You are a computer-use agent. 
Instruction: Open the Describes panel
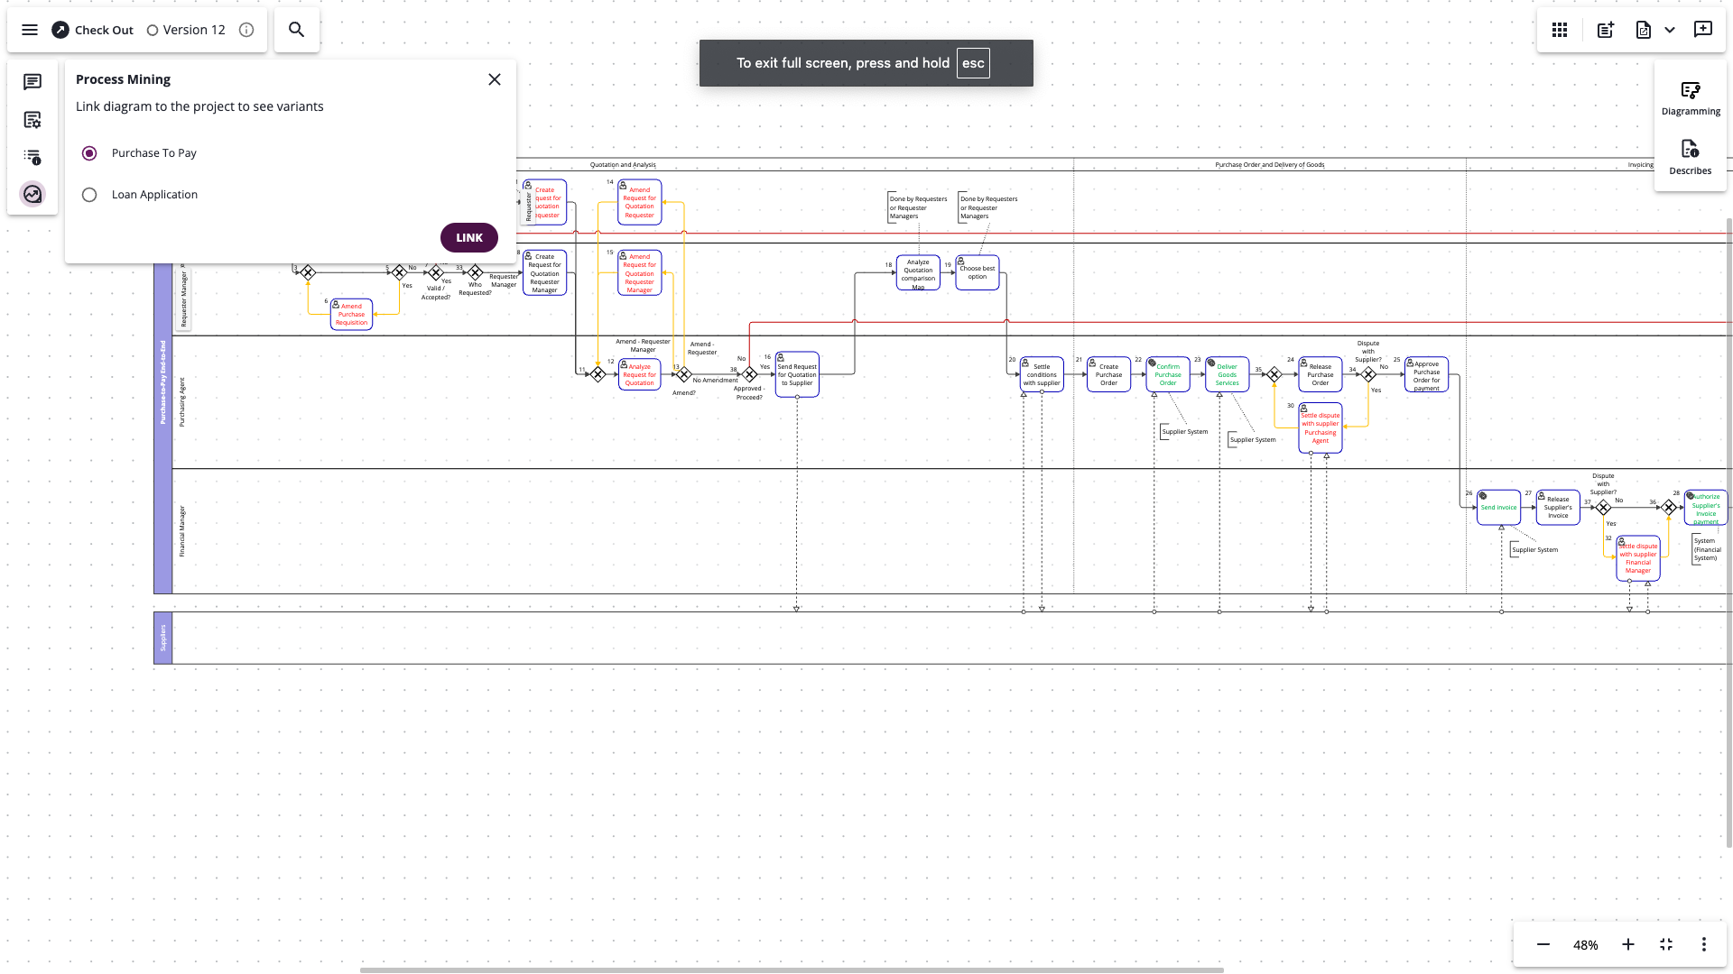(1690, 157)
